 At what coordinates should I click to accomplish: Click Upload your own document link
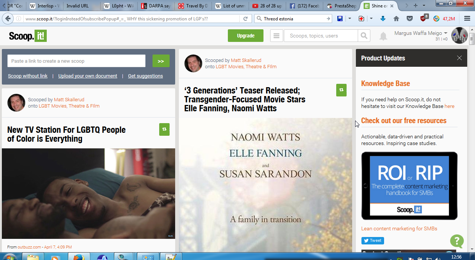[88, 76]
